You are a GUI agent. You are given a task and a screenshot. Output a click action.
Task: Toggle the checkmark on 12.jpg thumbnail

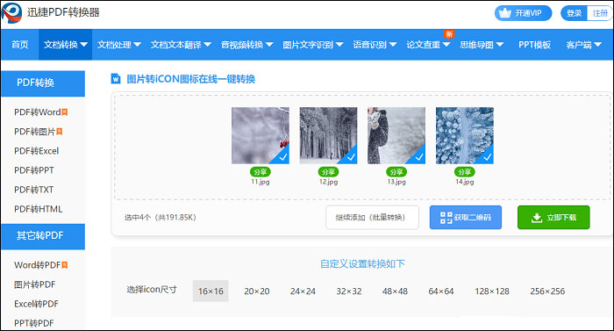351,157
